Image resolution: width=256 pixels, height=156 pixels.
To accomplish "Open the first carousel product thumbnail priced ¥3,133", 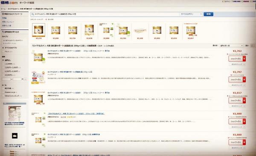I will pyautogui.click(x=38, y=30).
